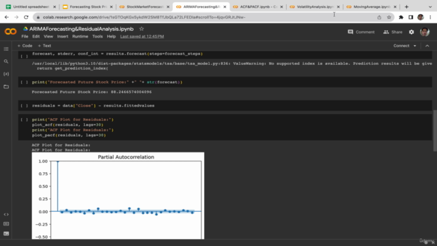Switch to MovingAverage.ipynb tab
Image resolution: width=437 pixels, height=246 pixels.
pyautogui.click(x=371, y=7)
